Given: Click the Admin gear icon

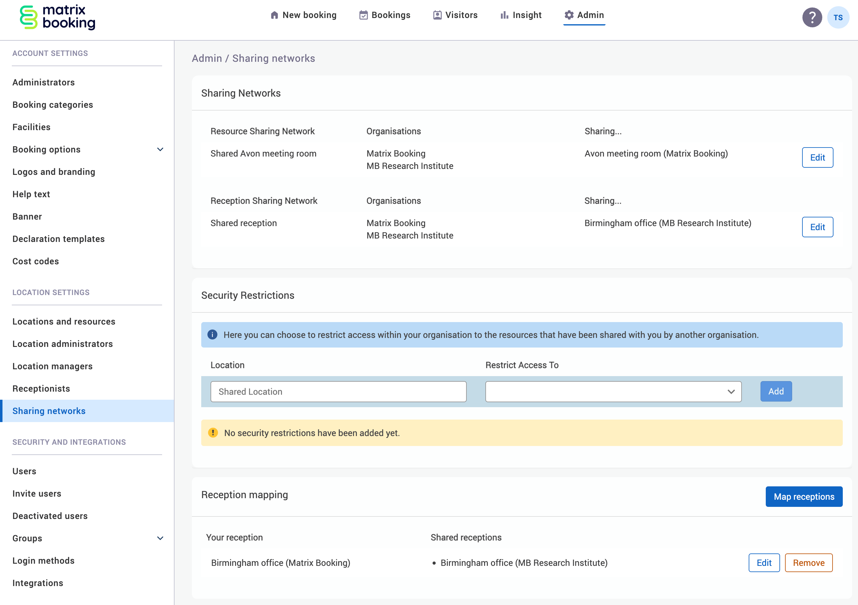Looking at the screenshot, I should pos(569,15).
